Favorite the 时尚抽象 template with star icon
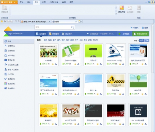The width and height of the screenshot is (155, 132). [53, 64]
